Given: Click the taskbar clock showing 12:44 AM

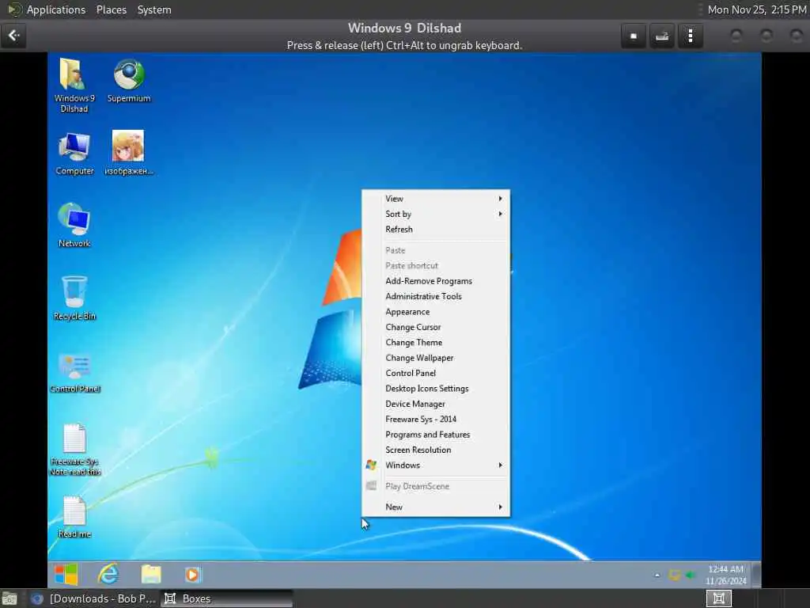Looking at the screenshot, I should [x=726, y=575].
